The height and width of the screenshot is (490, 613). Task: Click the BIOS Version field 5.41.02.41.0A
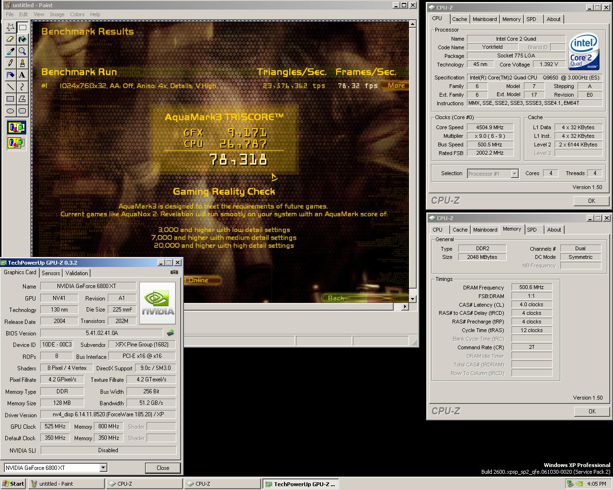click(102, 333)
